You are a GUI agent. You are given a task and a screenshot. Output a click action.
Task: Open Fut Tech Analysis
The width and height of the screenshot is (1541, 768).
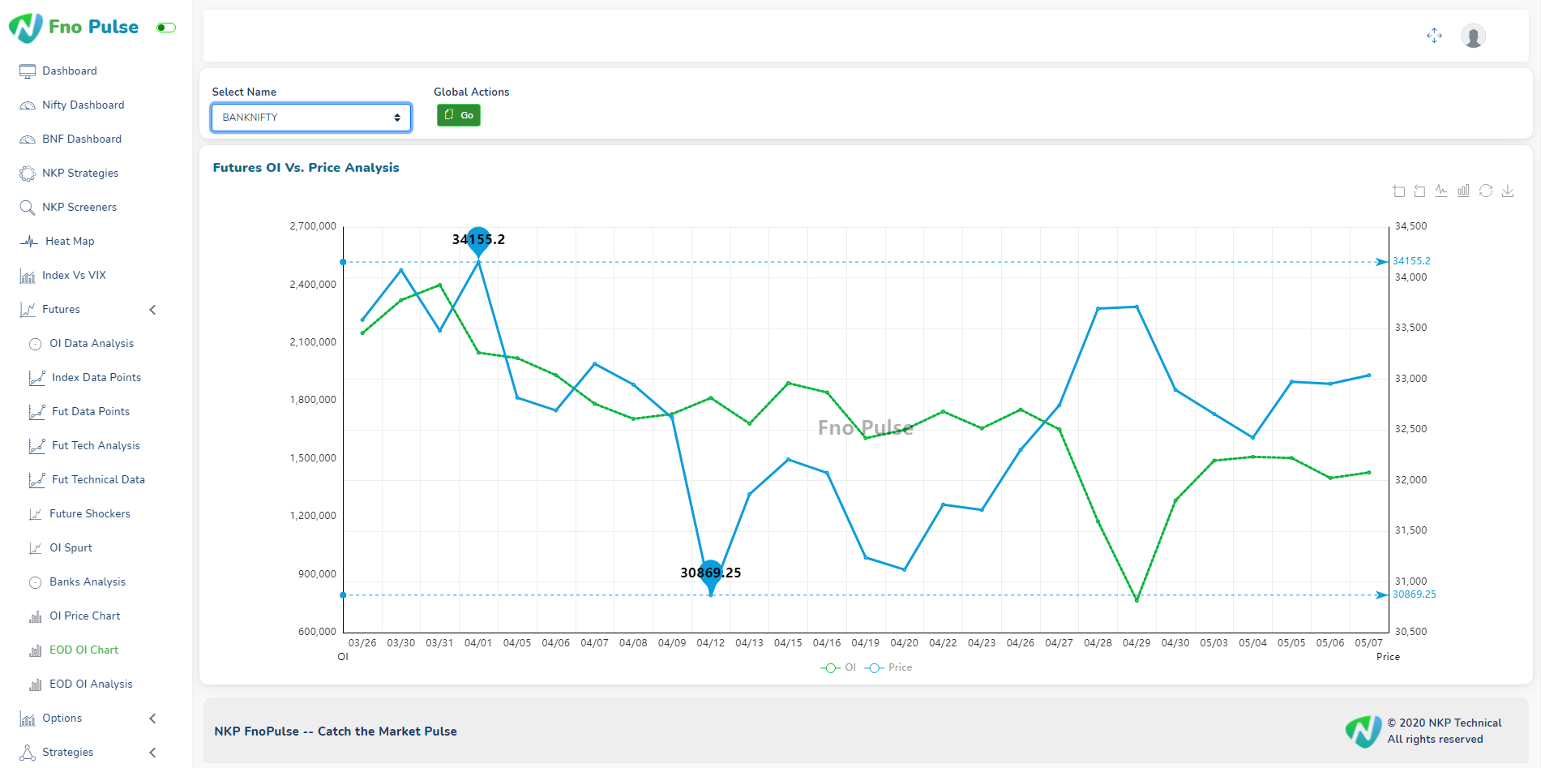[96, 445]
